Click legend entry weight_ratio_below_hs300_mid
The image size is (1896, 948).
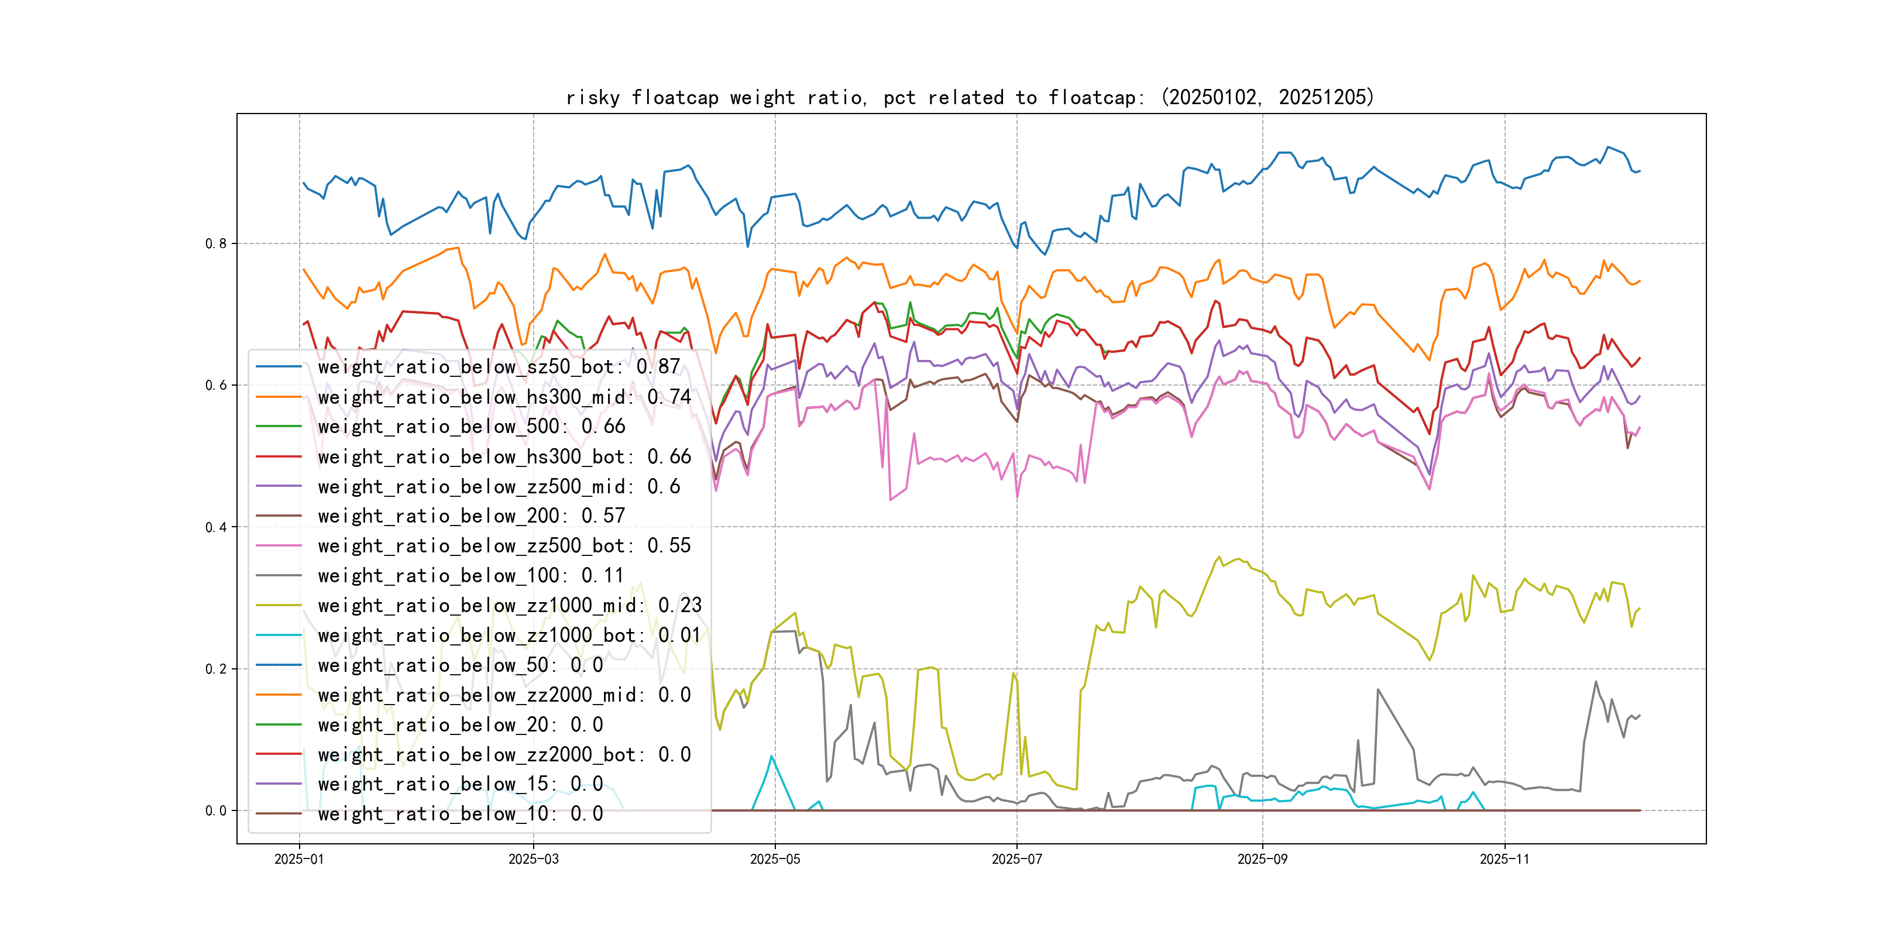tap(504, 397)
